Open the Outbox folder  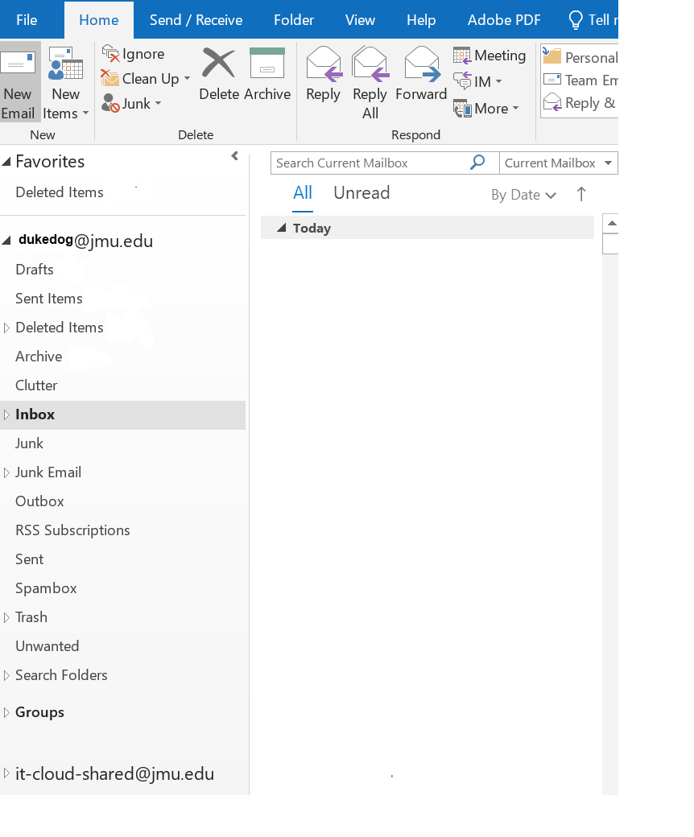(x=39, y=501)
